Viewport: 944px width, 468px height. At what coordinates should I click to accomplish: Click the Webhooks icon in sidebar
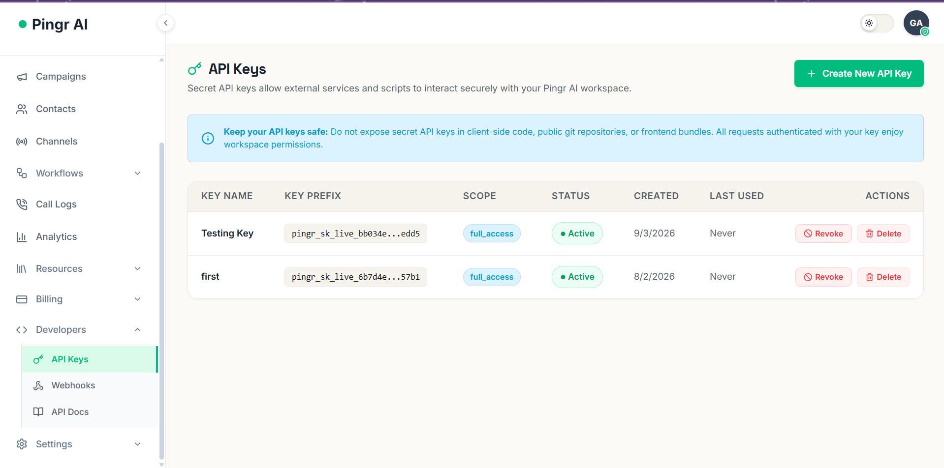pyautogui.click(x=38, y=385)
